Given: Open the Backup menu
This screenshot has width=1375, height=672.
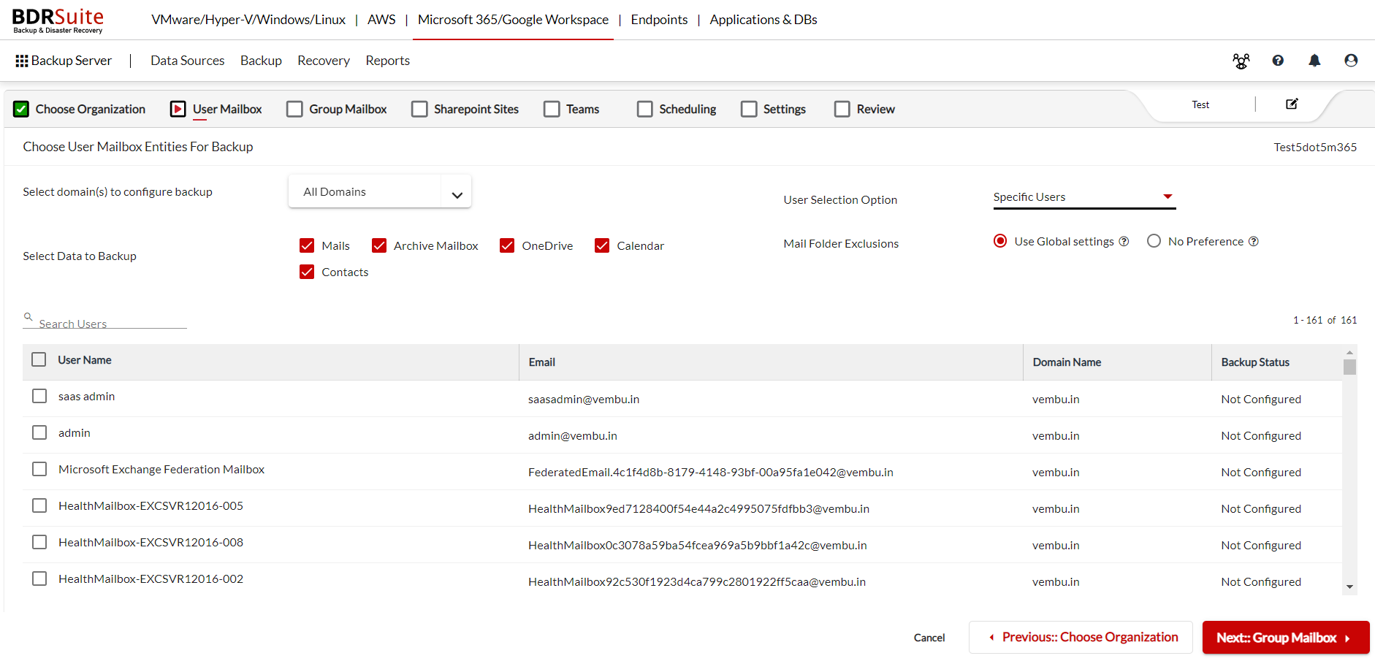Looking at the screenshot, I should coord(261,61).
